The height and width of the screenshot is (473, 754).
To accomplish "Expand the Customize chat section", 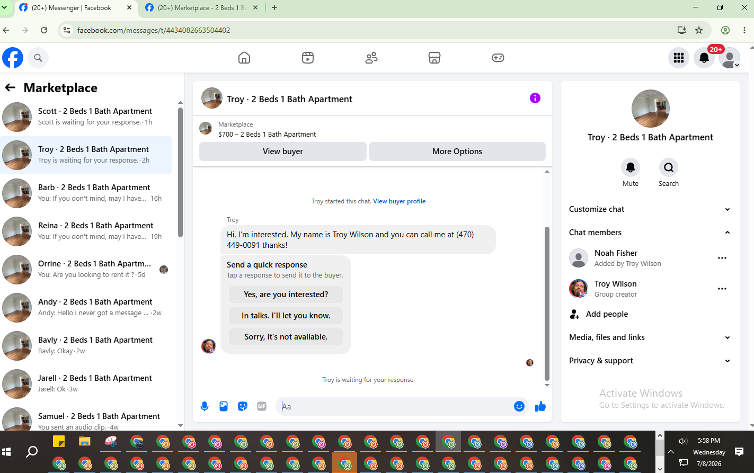I will click(x=650, y=209).
